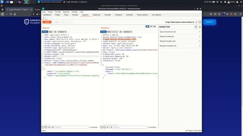Image resolution: width=243 pixels, height=136 pixels.
Task: Expand Request Headers section in Inspector
Action: point(180,41)
